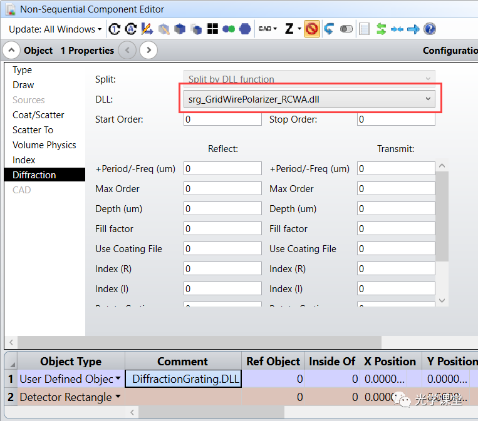Click the green and blue spheres icon
478x421 pixels.
click(228, 29)
